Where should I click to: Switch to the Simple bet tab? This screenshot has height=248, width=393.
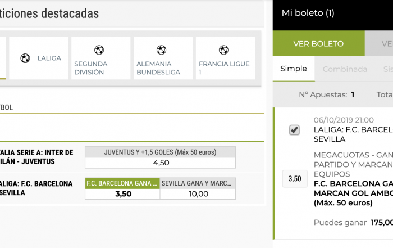click(294, 69)
